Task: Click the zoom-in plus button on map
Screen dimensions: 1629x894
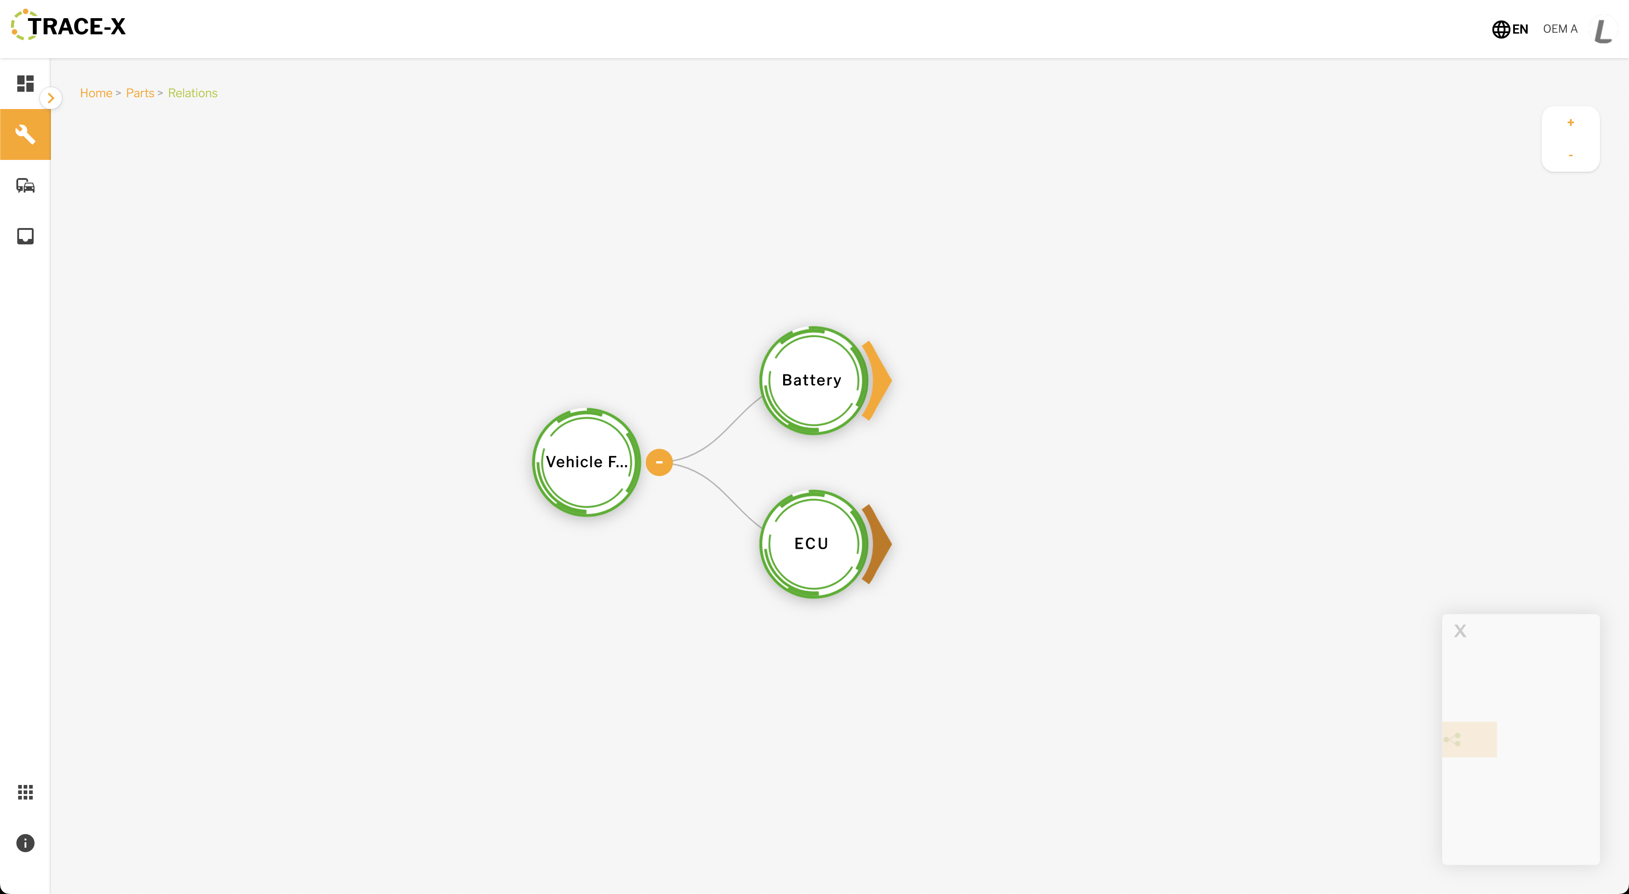Action: (x=1571, y=122)
